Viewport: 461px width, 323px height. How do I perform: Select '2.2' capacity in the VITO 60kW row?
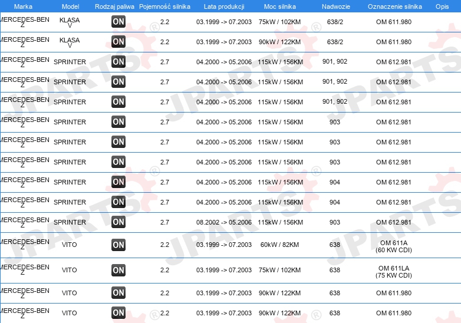pos(164,245)
